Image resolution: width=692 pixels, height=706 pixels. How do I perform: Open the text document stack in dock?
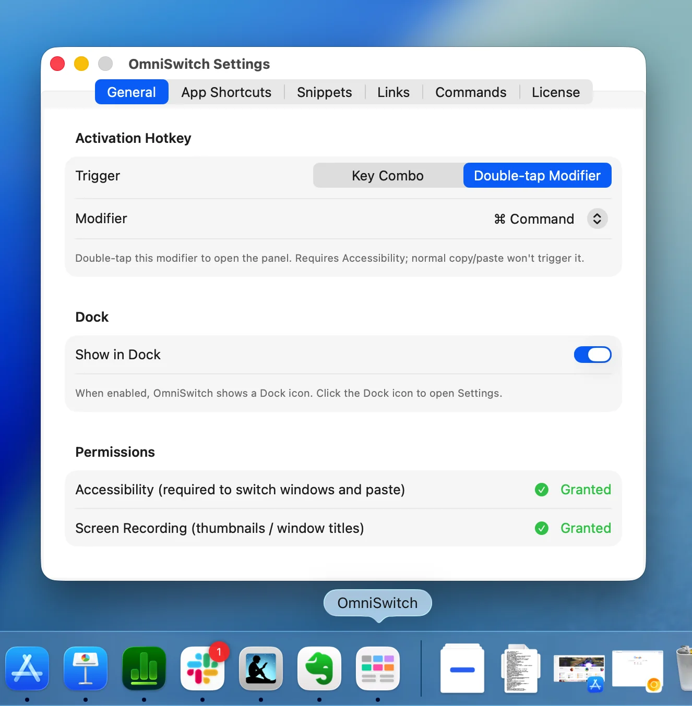[520, 668]
